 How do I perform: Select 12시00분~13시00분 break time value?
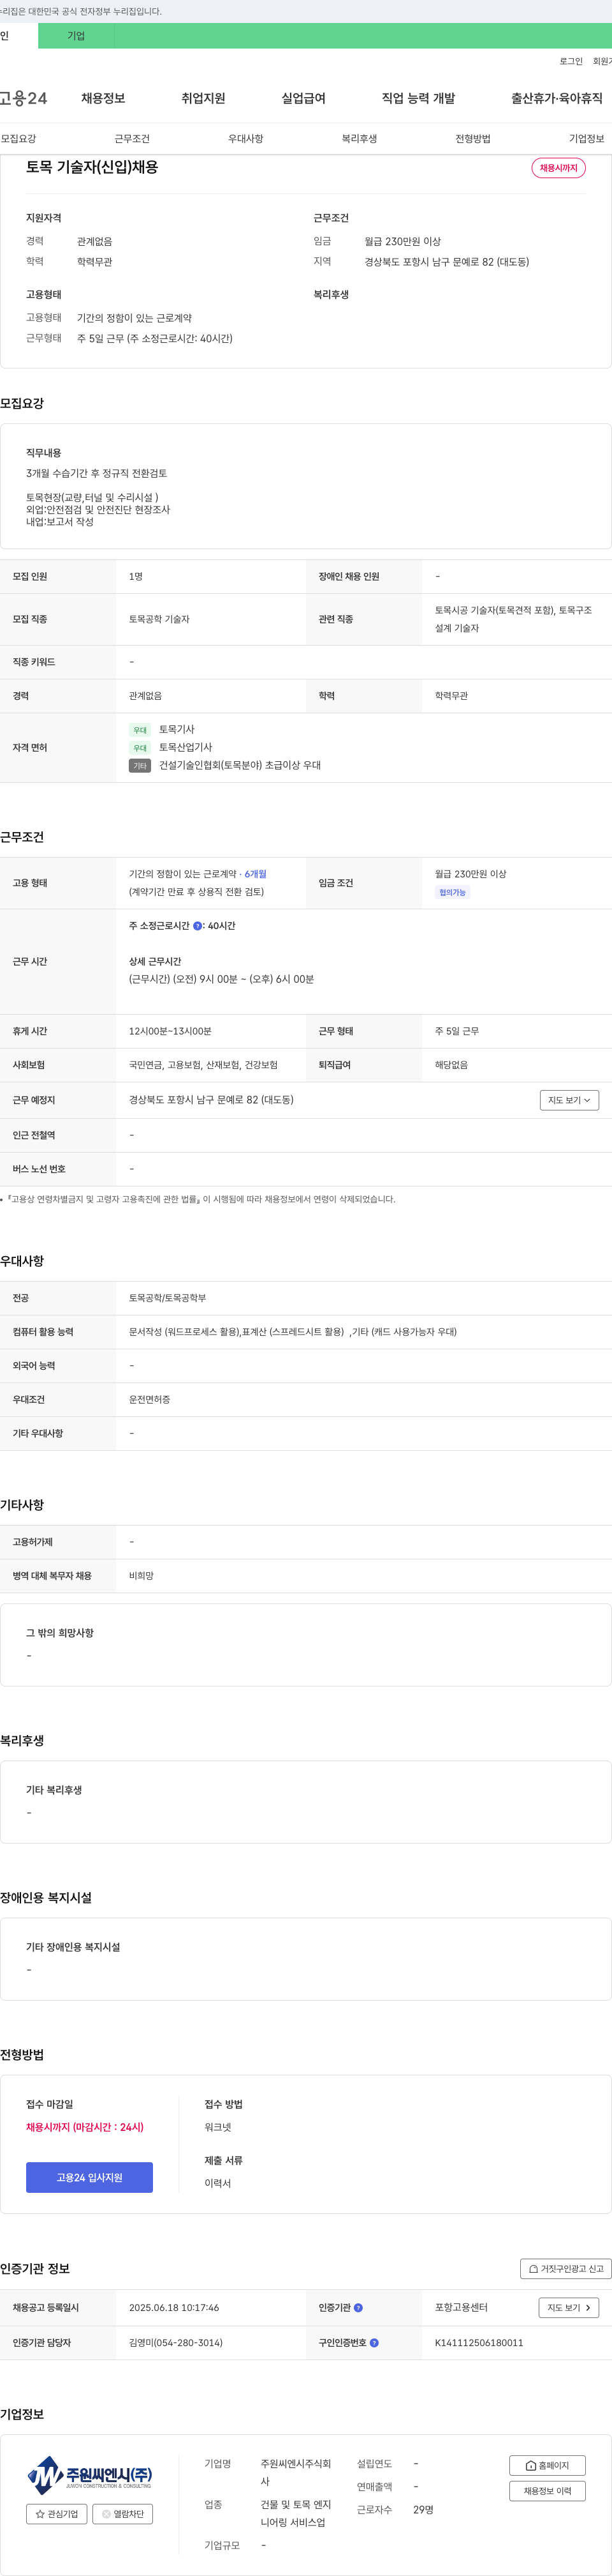[170, 1031]
